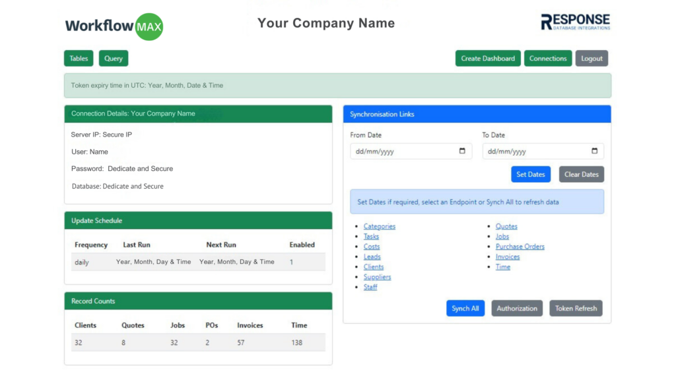This screenshot has height=380, width=676.
Task: Open the From Date calendar picker icon
Action: [462, 151]
